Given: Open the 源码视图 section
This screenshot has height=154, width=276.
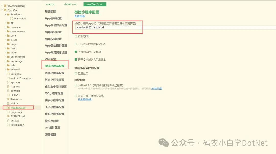Looking at the screenshot, I should pos(50,135).
